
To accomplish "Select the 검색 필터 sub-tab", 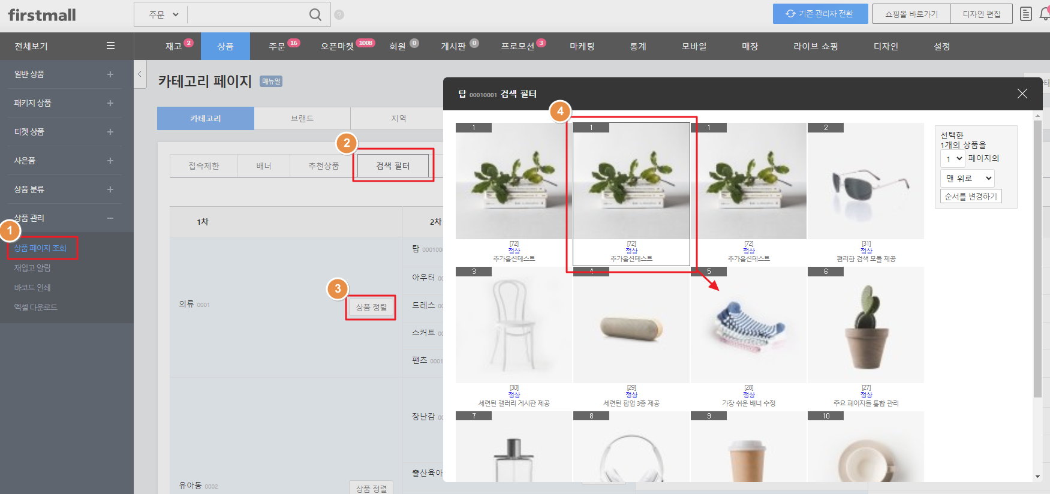I will (393, 166).
